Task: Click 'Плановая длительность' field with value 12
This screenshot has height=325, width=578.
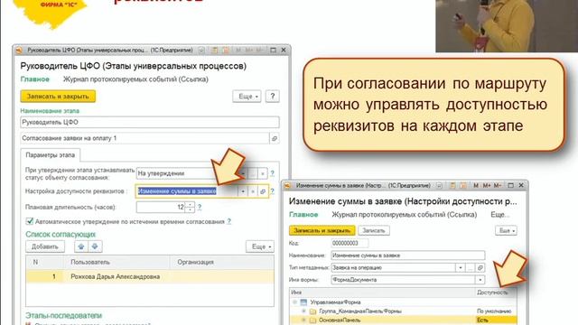Action: tap(161, 207)
